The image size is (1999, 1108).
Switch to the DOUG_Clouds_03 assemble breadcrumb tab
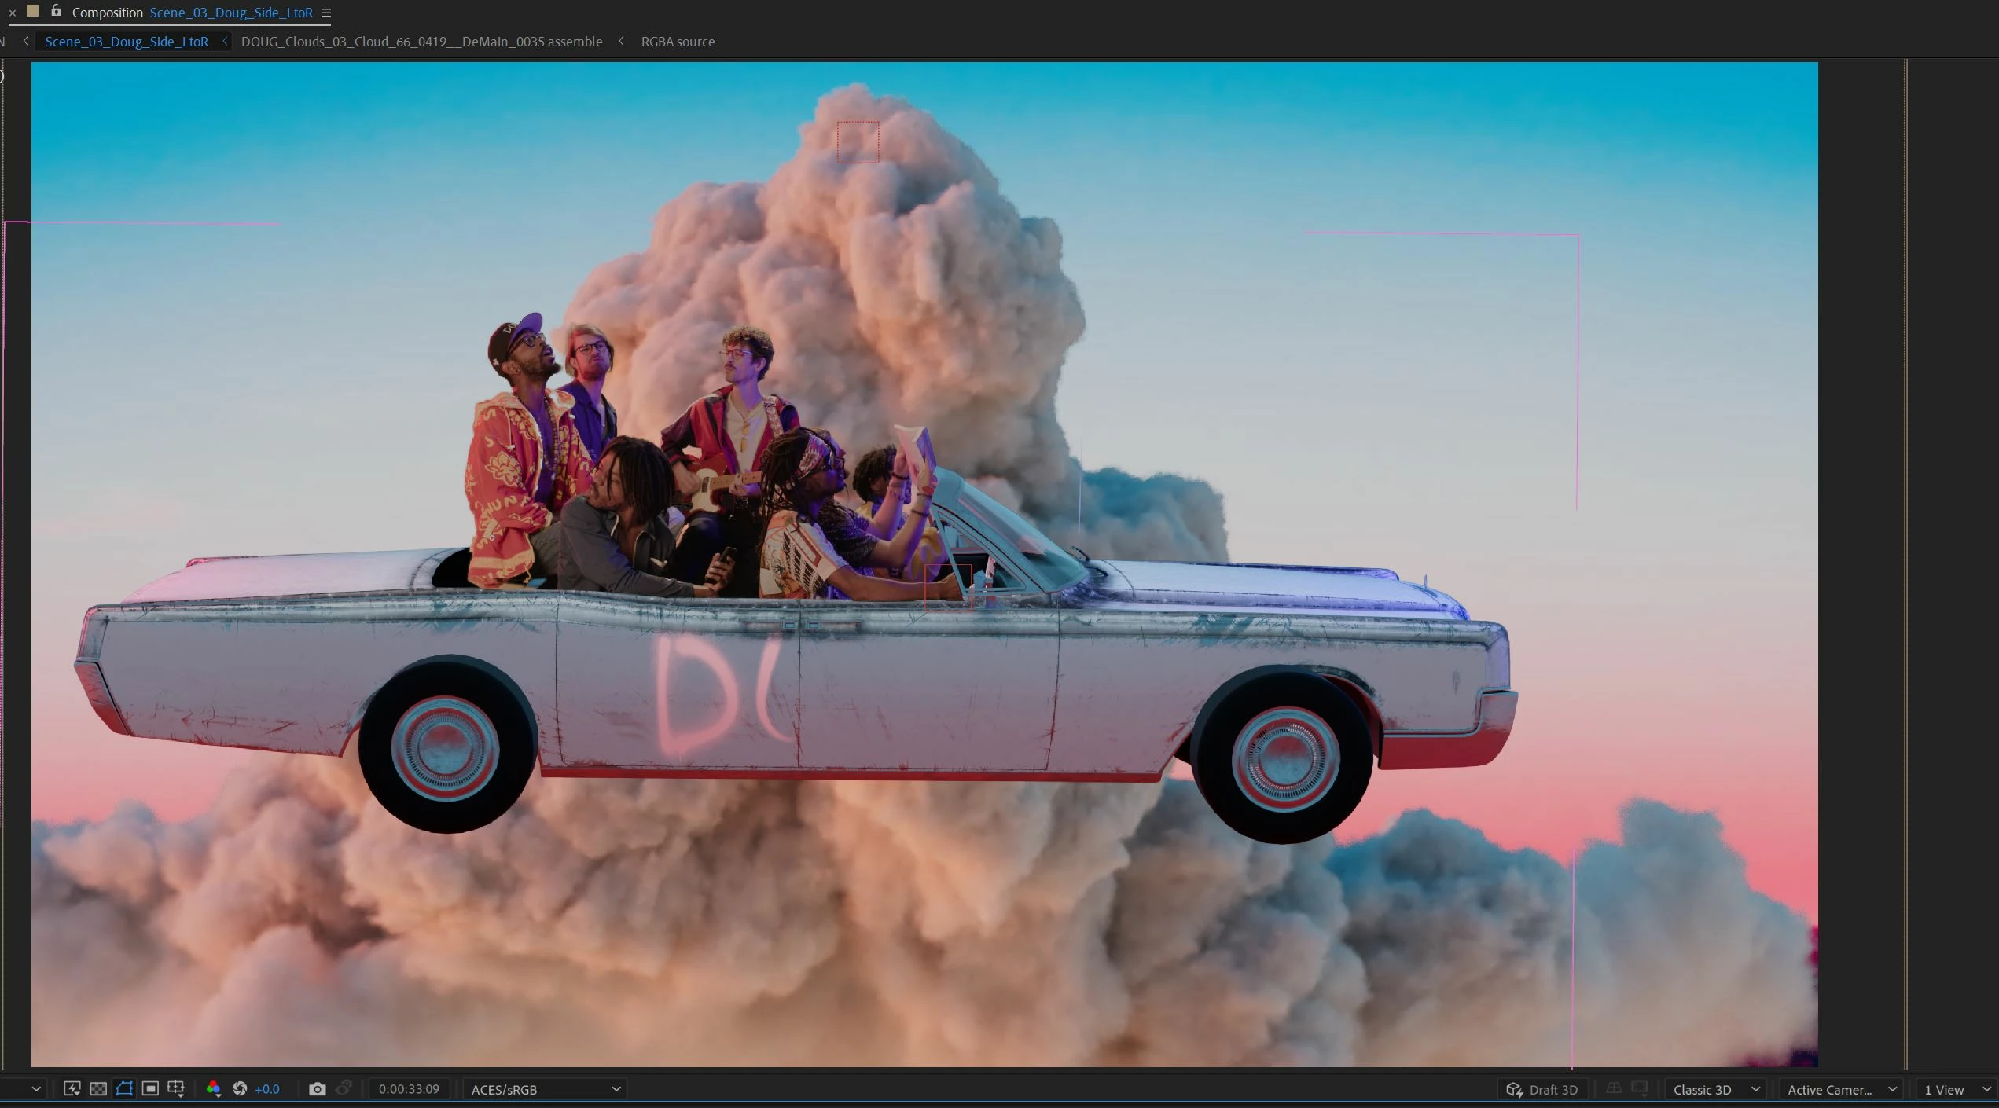click(421, 42)
